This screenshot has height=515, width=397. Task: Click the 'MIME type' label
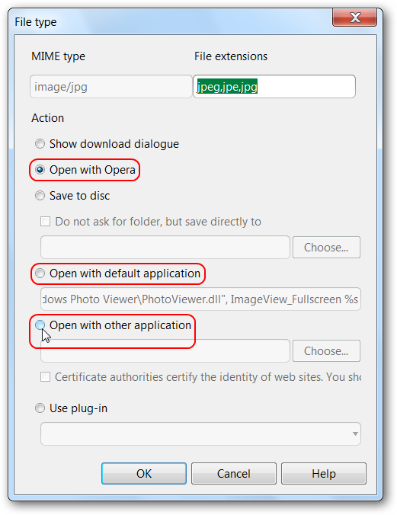pyautogui.click(x=58, y=56)
